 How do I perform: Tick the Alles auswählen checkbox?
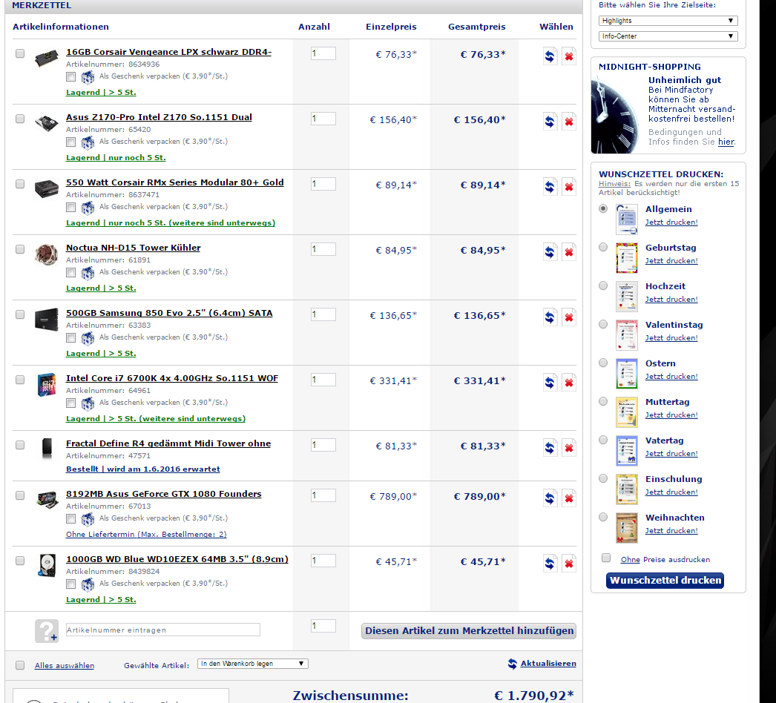tap(20, 665)
